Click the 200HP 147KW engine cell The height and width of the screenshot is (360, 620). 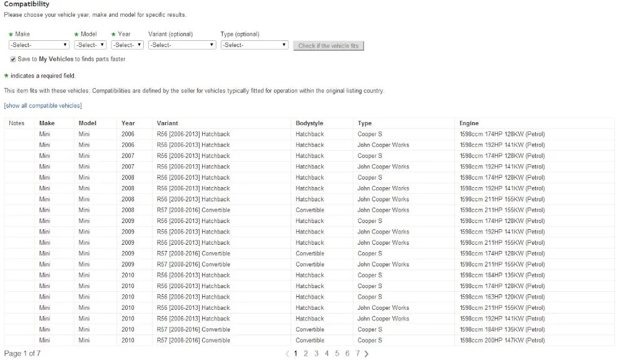click(x=502, y=340)
